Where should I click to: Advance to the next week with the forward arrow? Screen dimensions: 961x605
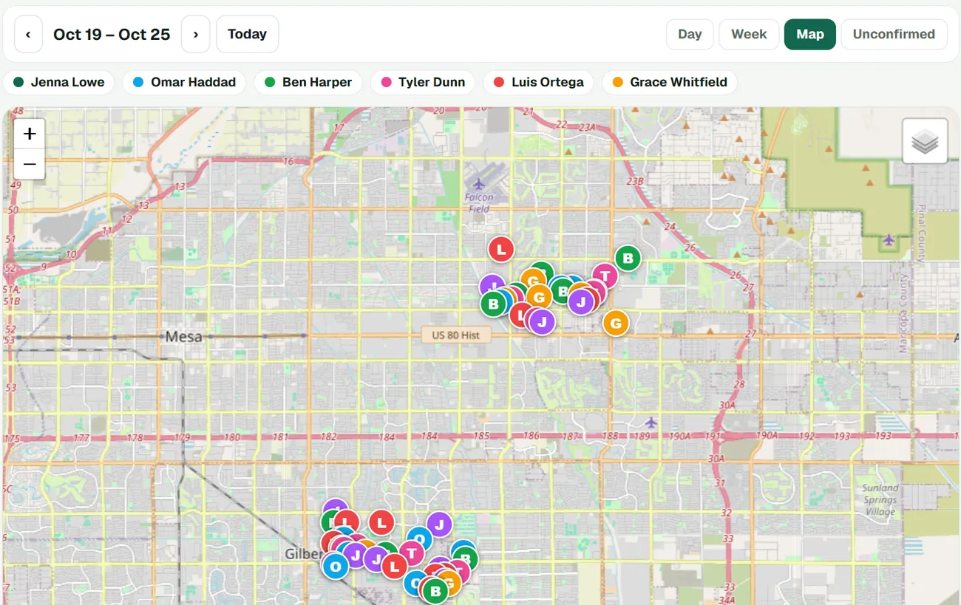(x=196, y=34)
